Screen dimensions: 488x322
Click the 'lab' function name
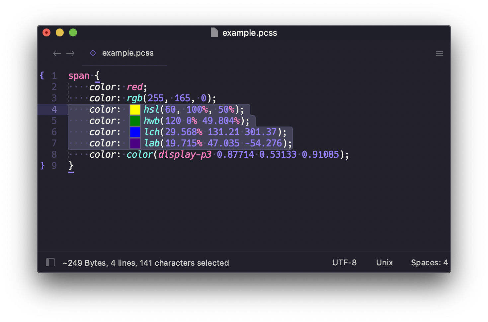coord(152,143)
